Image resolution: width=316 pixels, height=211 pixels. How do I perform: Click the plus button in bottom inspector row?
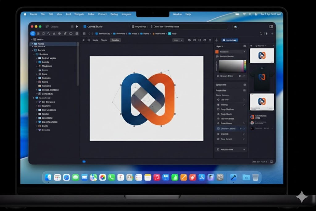click(x=244, y=150)
